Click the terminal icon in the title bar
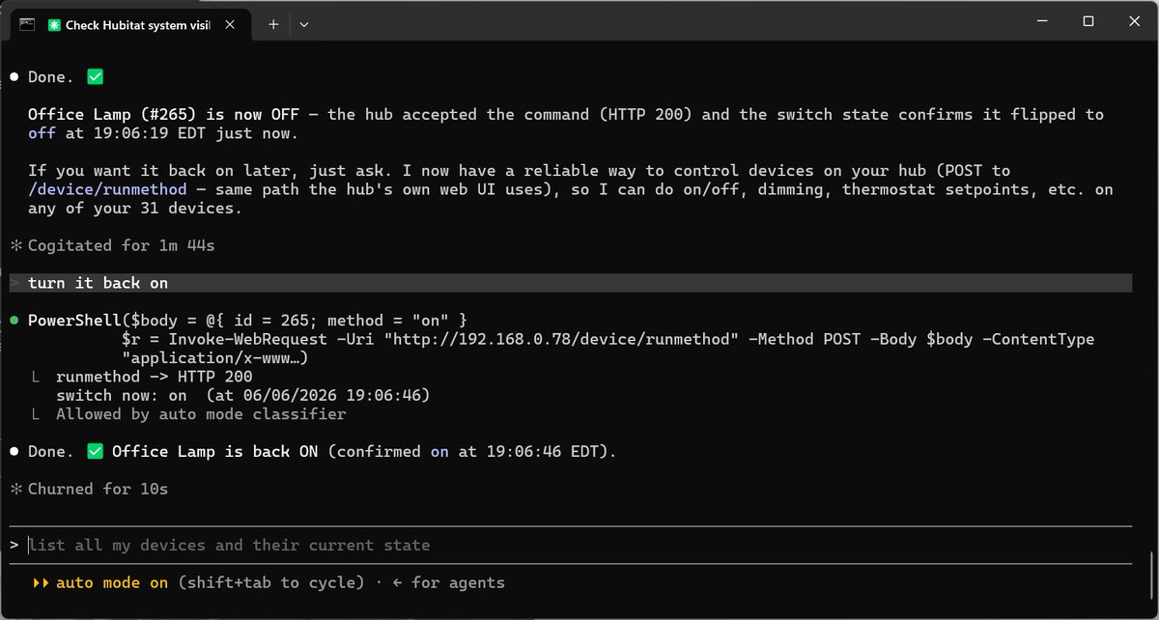Image resolution: width=1159 pixels, height=620 pixels. click(x=27, y=24)
